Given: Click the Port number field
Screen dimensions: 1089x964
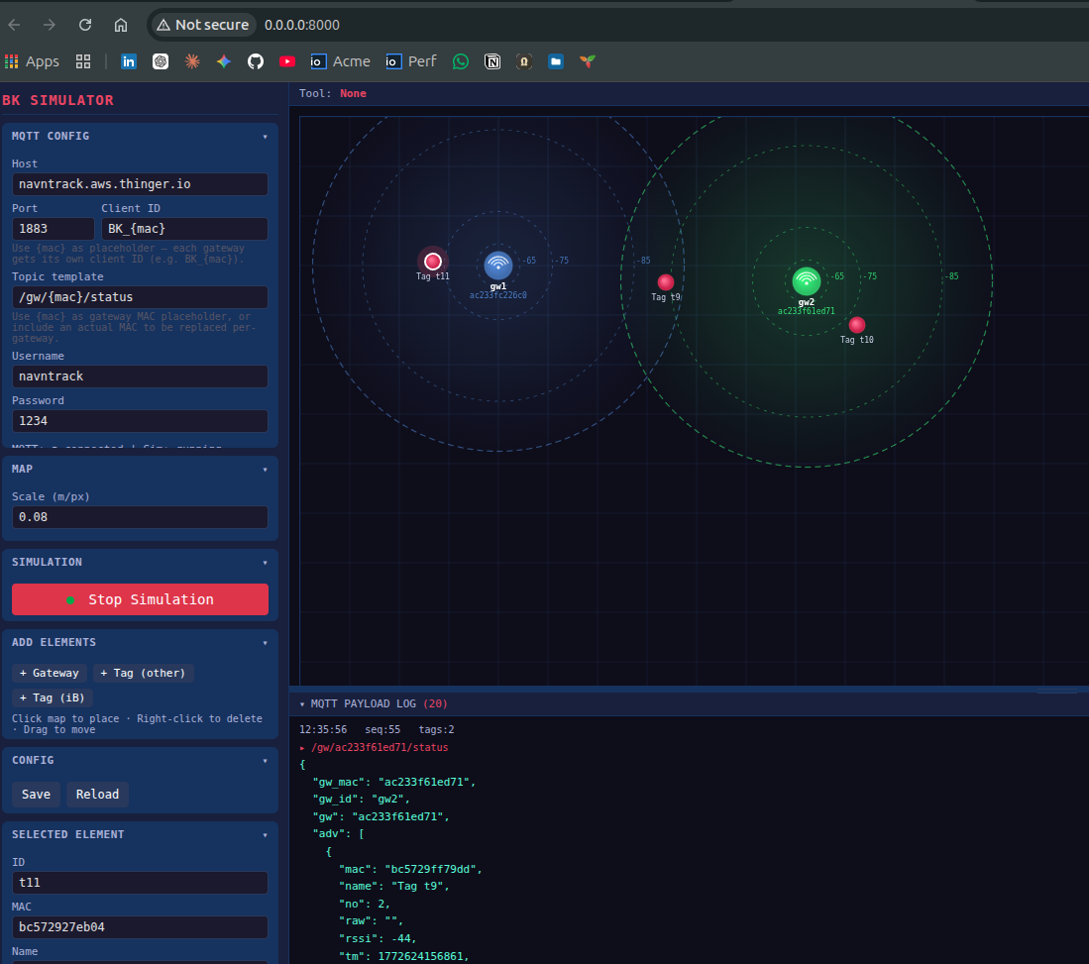Looking at the screenshot, I should click(54, 229).
